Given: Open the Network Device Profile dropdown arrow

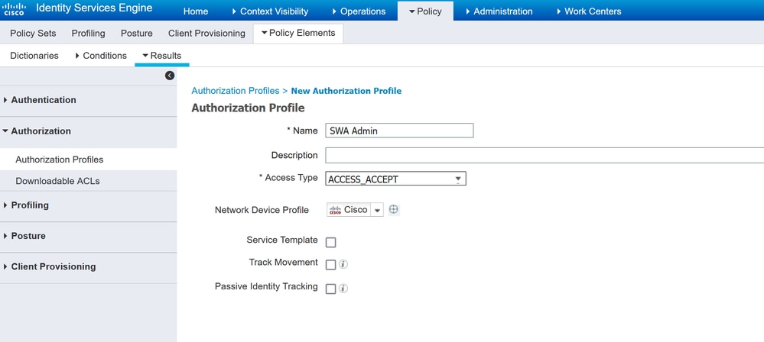Looking at the screenshot, I should (377, 210).
